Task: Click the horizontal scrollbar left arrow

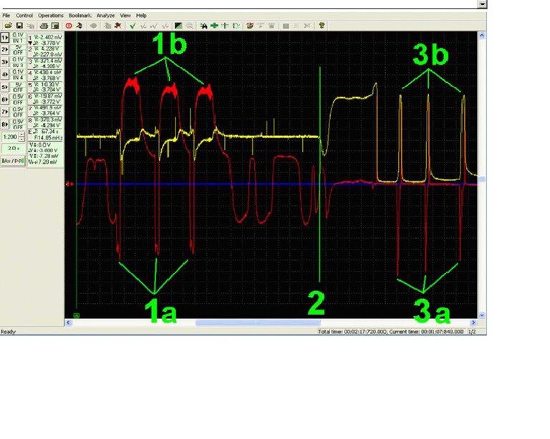Action: click(x=69, y=322)
